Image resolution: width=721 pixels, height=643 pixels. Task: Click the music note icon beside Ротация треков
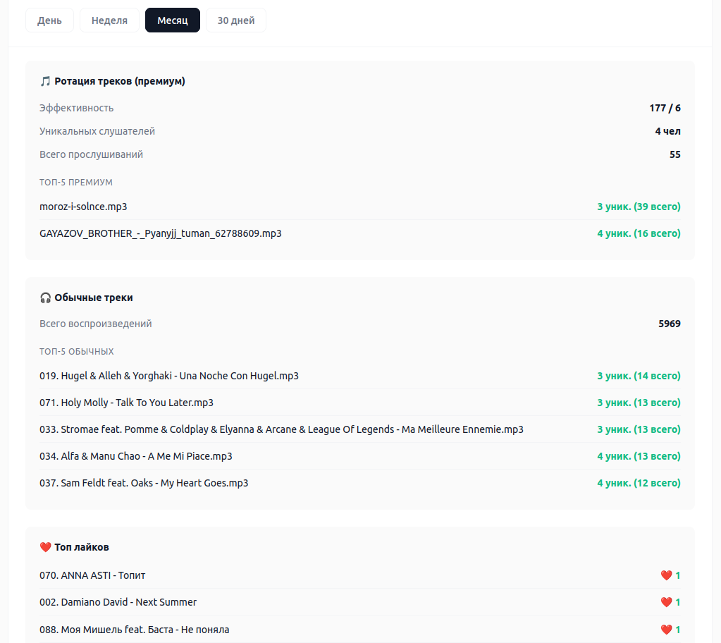pyautogui.click(x=45, y=82)
